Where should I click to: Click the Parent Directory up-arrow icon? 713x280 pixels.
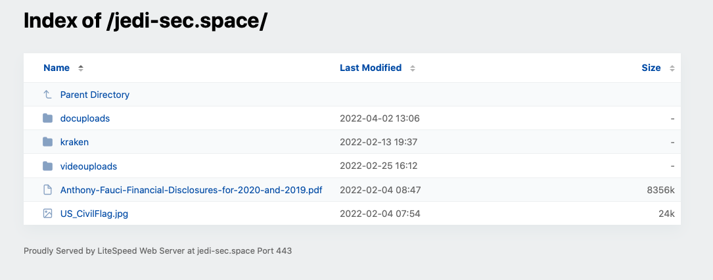coord(47,95)
